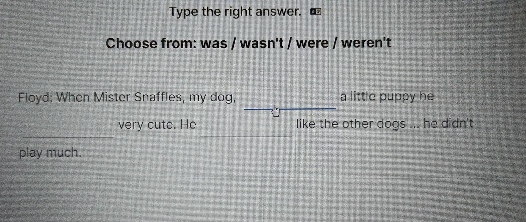Click the word "were" in options
Screen dimensions: 526x222
pyautogui.click(x=312, y=43)
